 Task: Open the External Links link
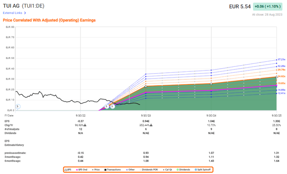coord(13,13)
